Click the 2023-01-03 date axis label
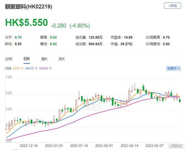Screen dimensions: 186x150 coord(54,145)
